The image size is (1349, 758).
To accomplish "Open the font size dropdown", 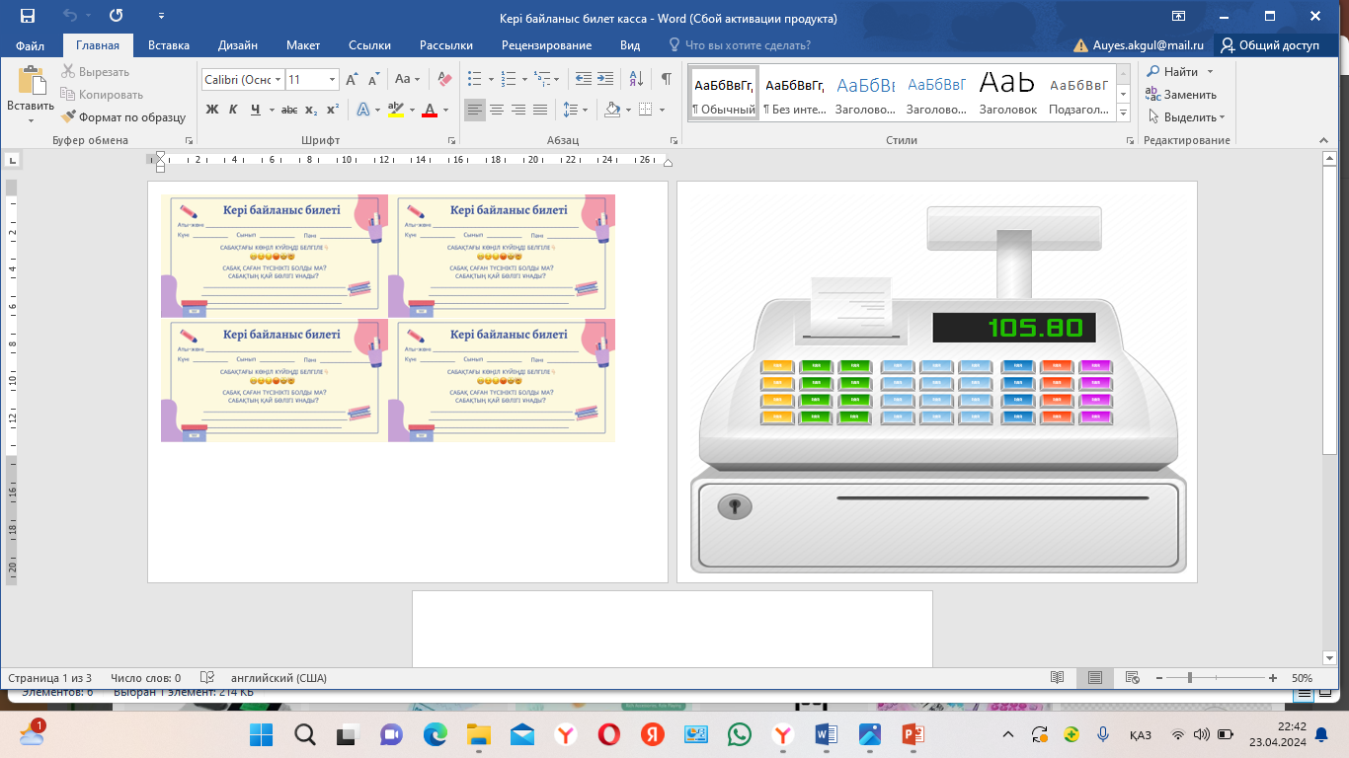I will 332,80.
